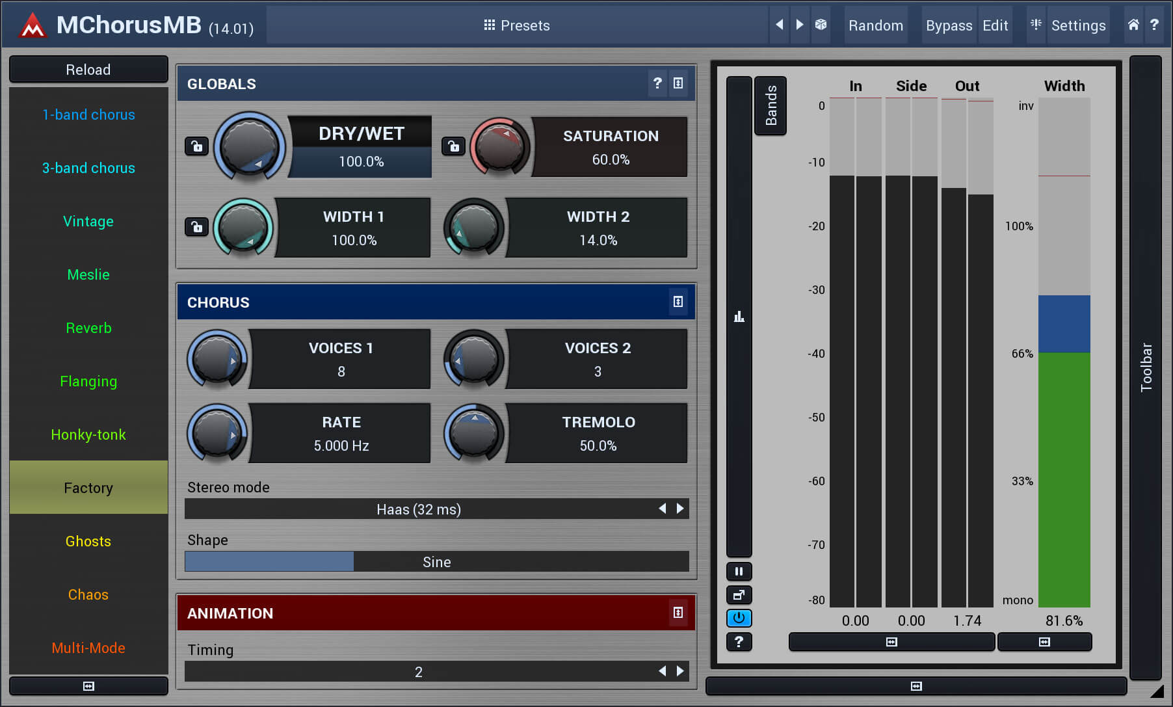Pause the meters
The image size is (1173, 707).
coord(739,572)
